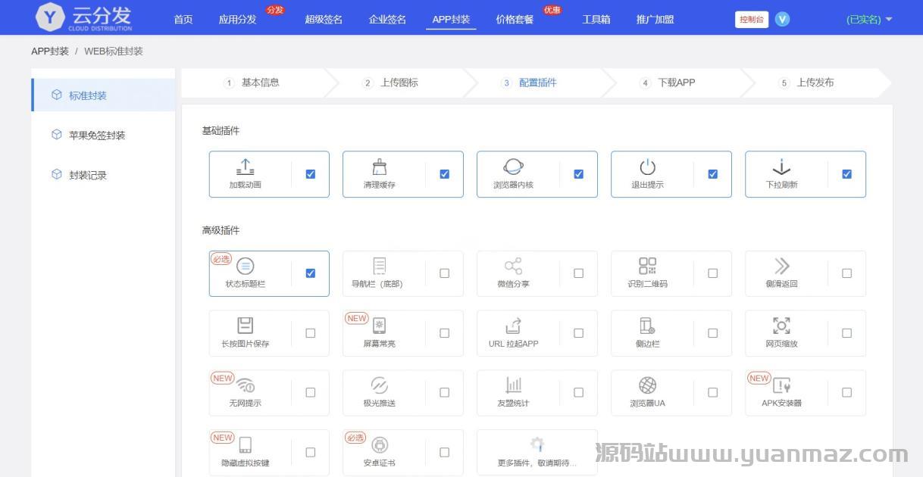The height and width of the screenshot is (477, 923).
Task: Click the Umeng statistics (友盟统计) chart icon
Action: (513, 385)
